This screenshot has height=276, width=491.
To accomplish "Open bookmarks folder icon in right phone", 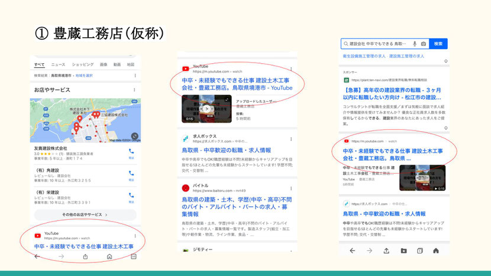I will [403, 251].
